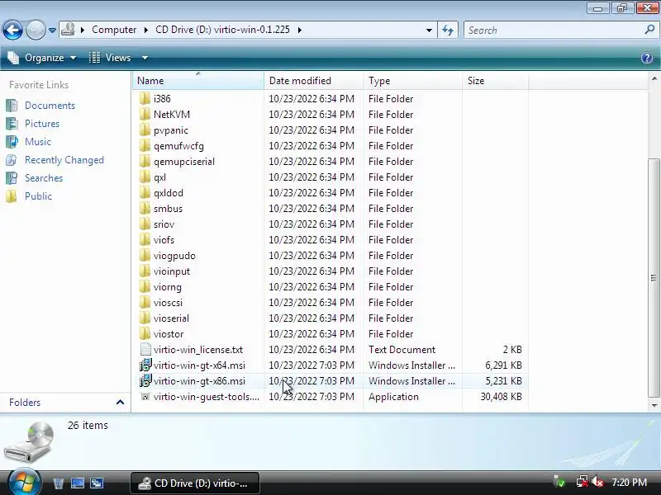Select the qemufwcfg folder icon
This screenshot has height=495, width=661.
click(x=145, y=146)
